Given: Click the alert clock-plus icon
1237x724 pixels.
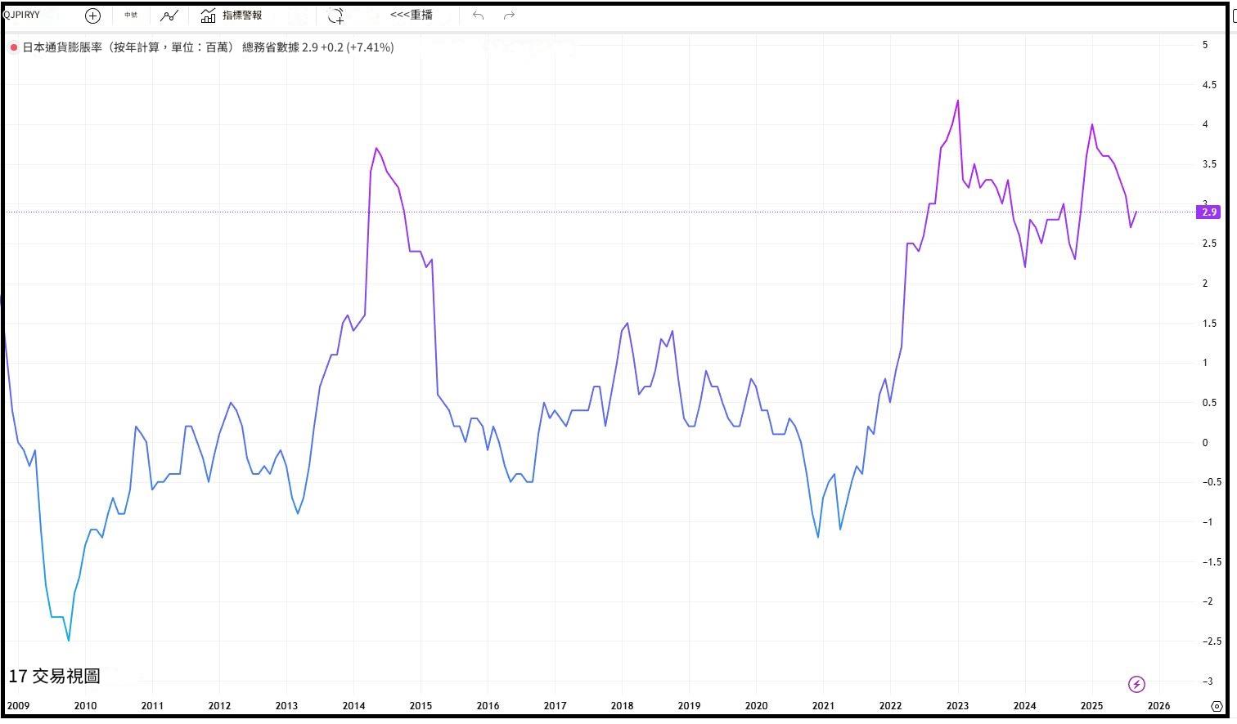Looking at the screenshot, I should [x=335, y=16].
